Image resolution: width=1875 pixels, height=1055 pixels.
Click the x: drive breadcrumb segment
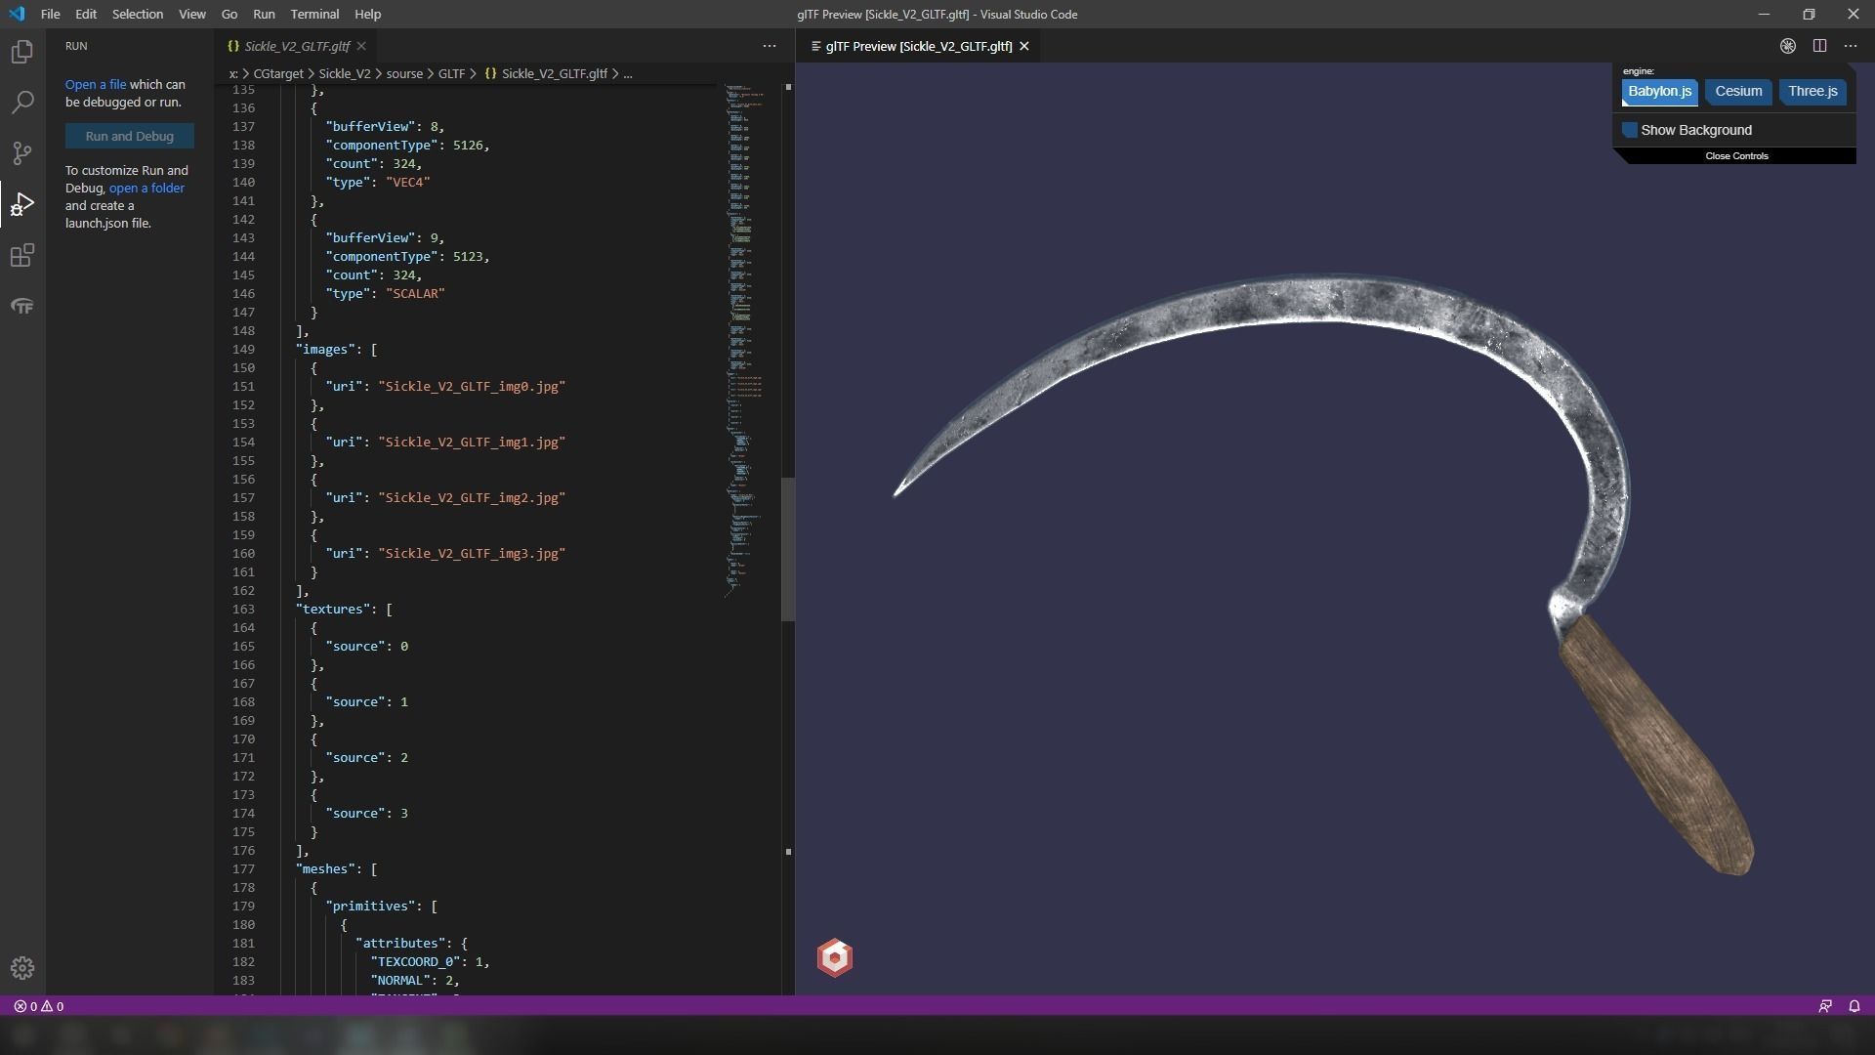(x=233, y=73)
